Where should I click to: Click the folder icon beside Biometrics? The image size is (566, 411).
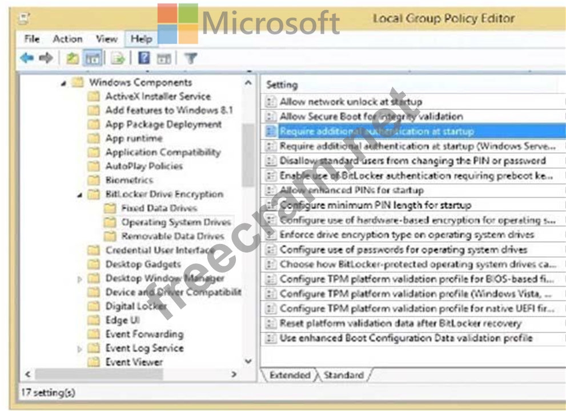click(94, 180)
